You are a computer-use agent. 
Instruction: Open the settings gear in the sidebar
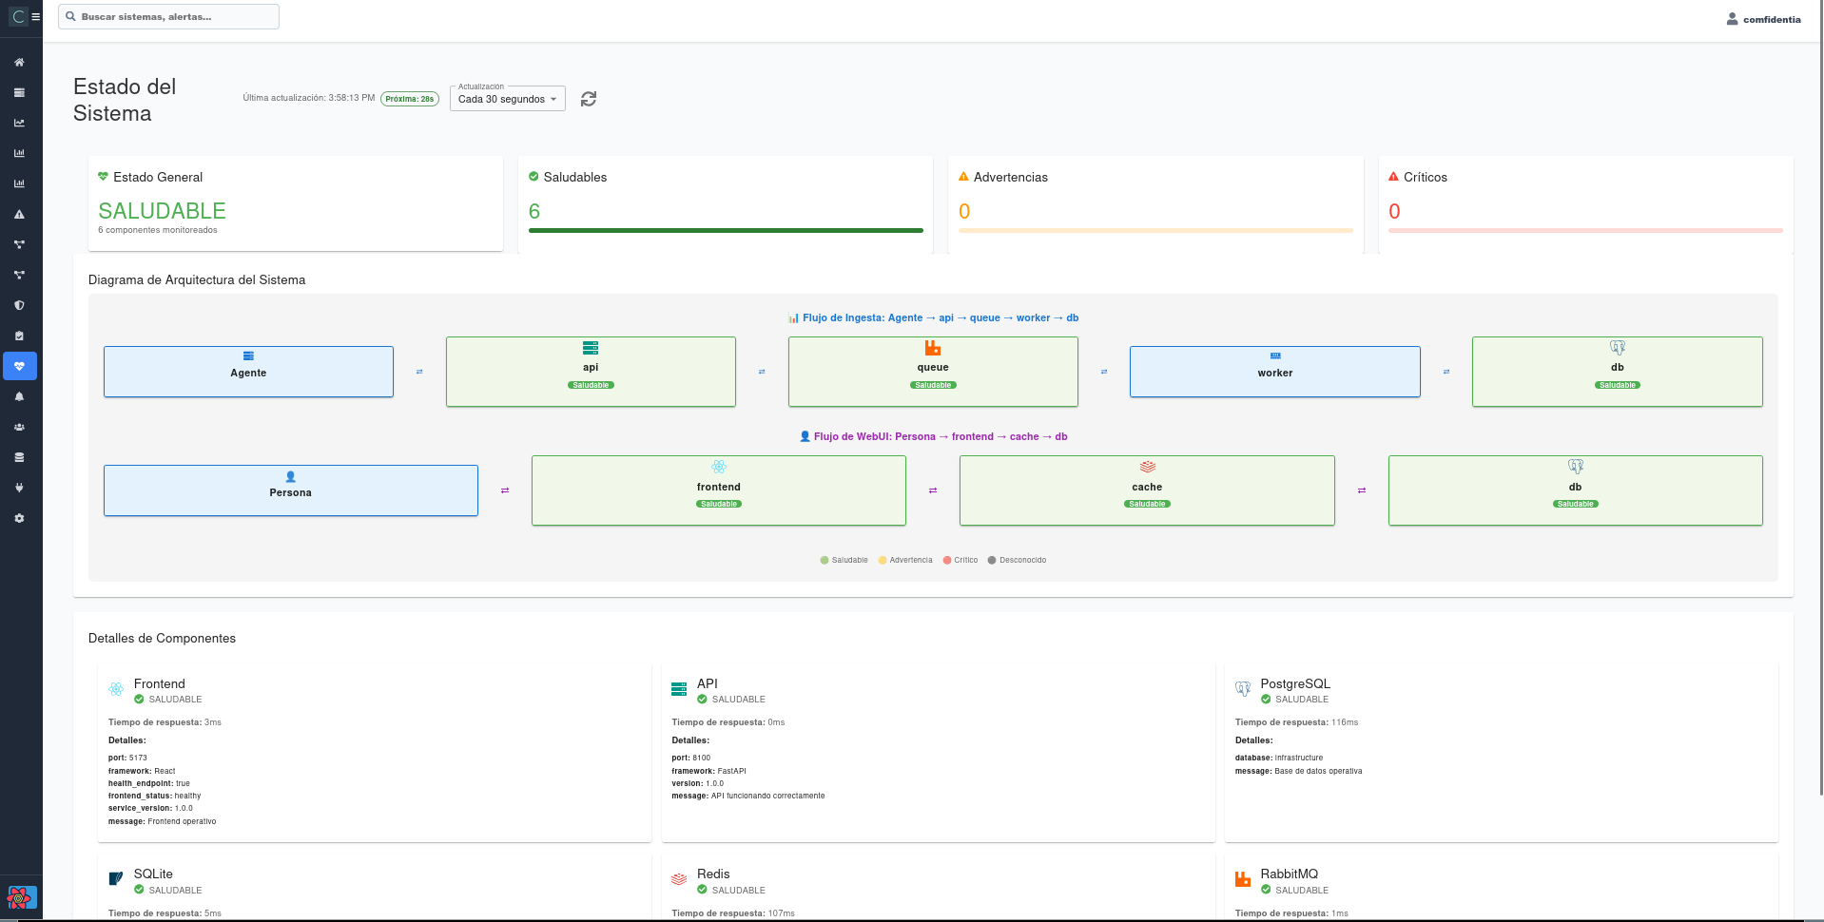pyautogui.click(x=19, y=518)
